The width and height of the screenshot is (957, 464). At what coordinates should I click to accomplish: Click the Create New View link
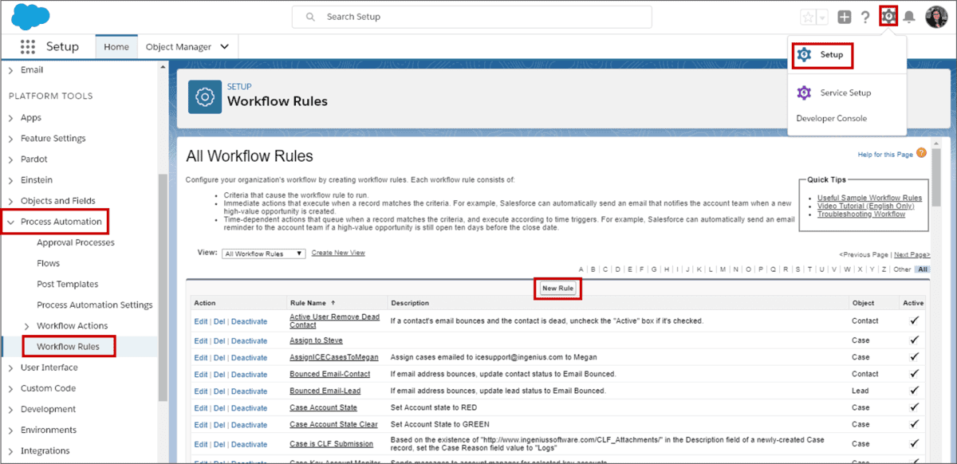tap(338, 253)
